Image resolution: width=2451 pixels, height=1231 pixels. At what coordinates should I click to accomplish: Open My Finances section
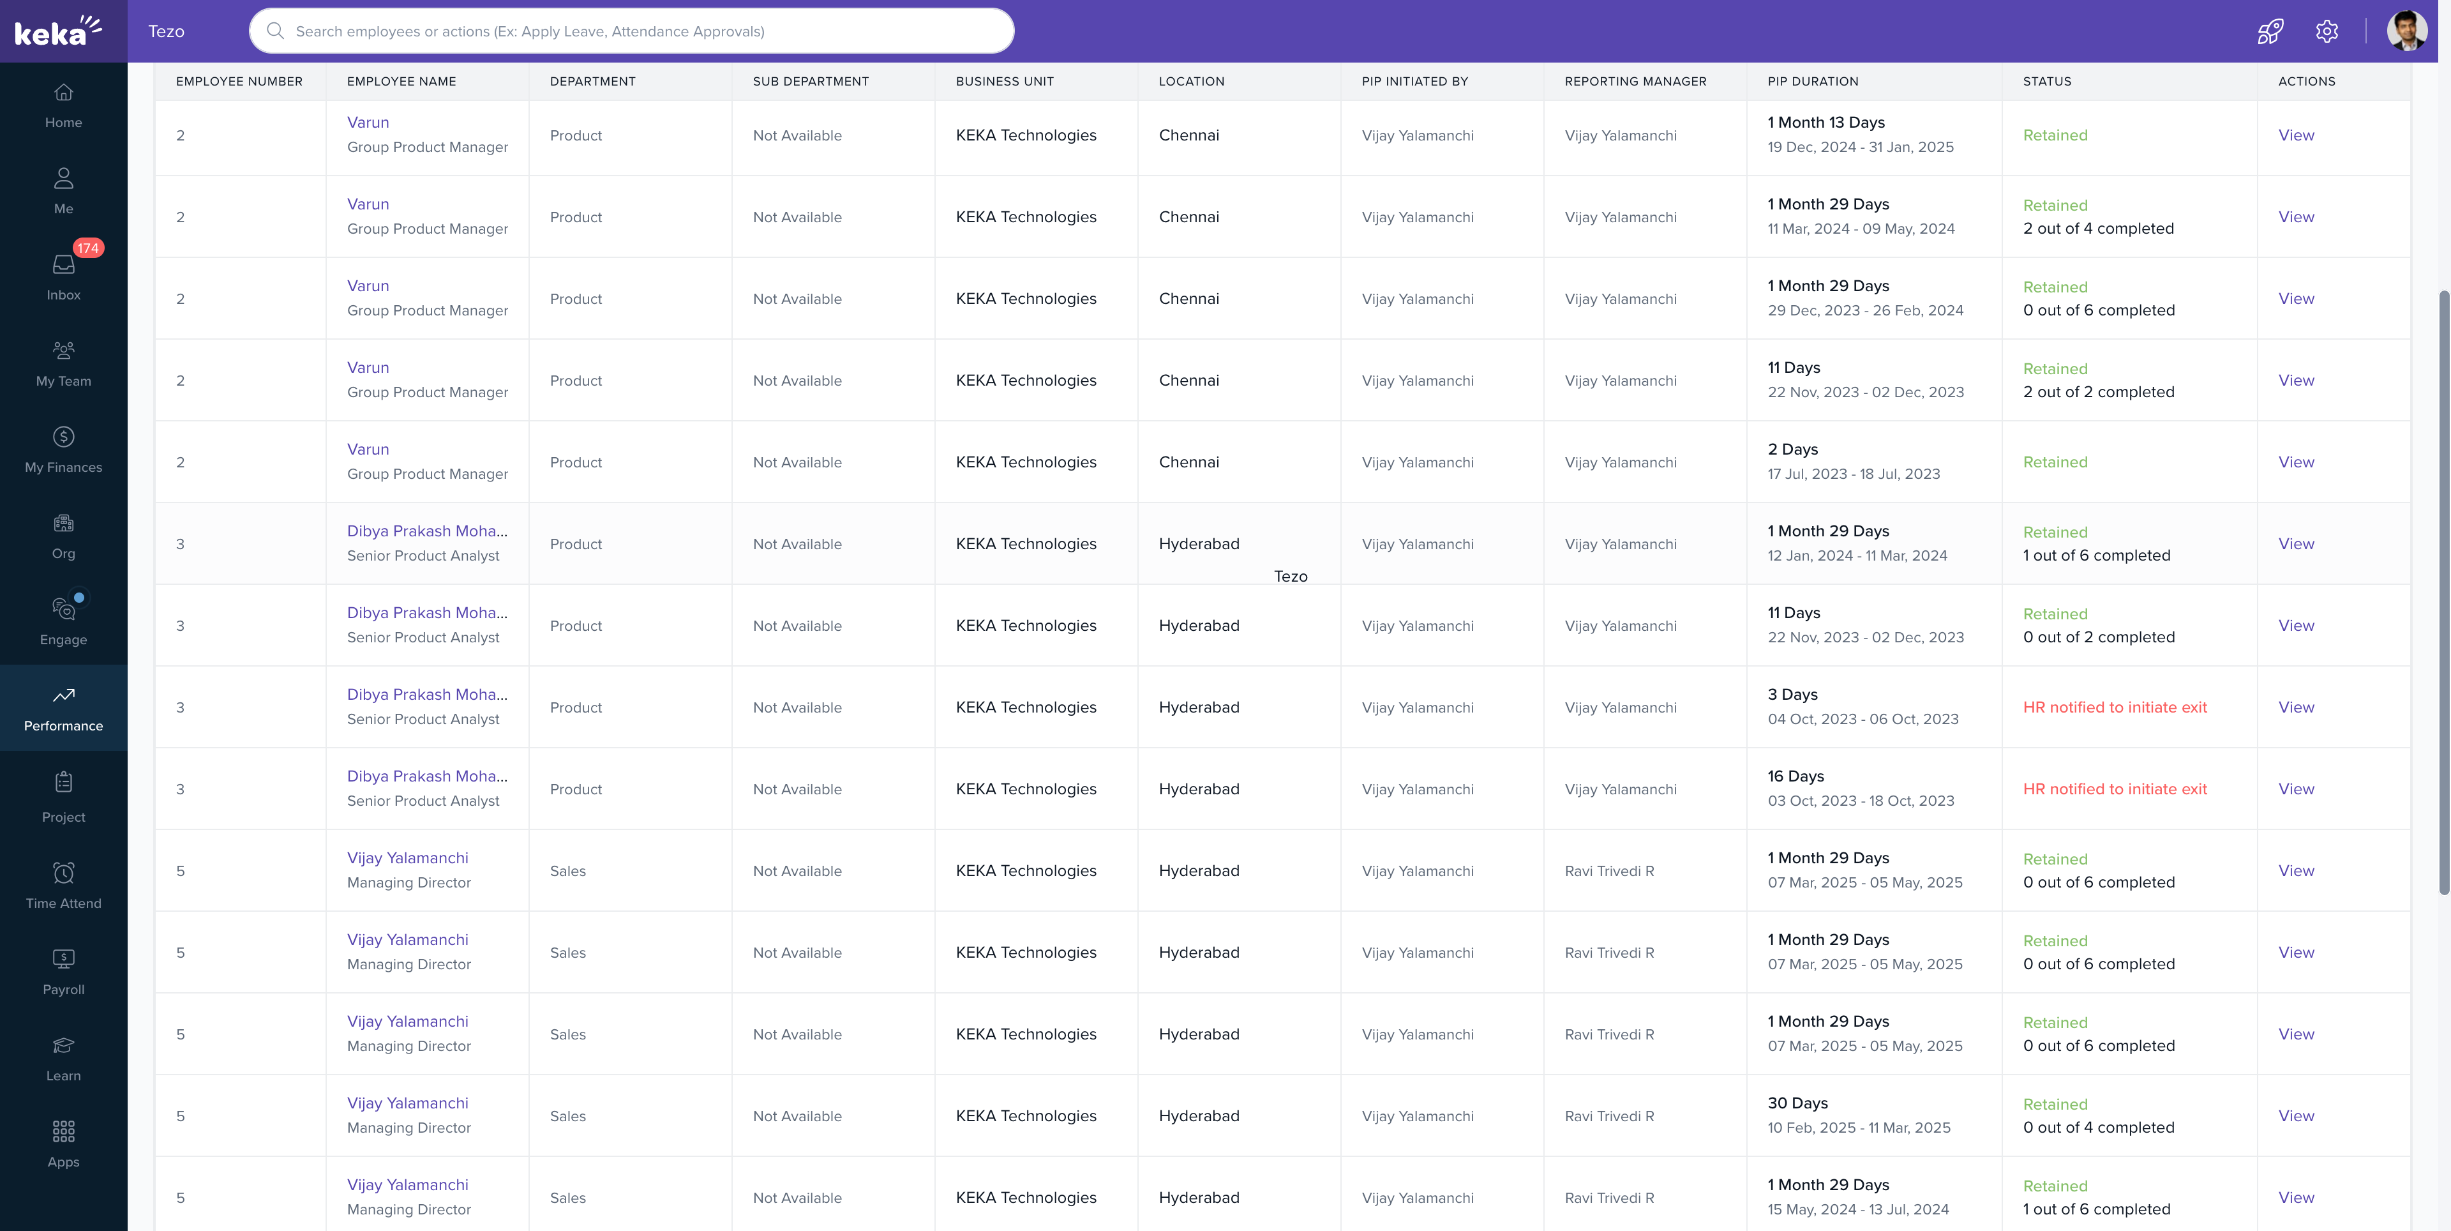click(x=63, y=449)
